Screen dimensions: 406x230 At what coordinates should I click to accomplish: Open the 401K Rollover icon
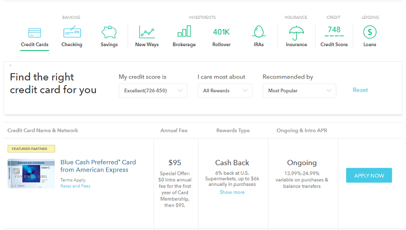(x=221, y=32)
